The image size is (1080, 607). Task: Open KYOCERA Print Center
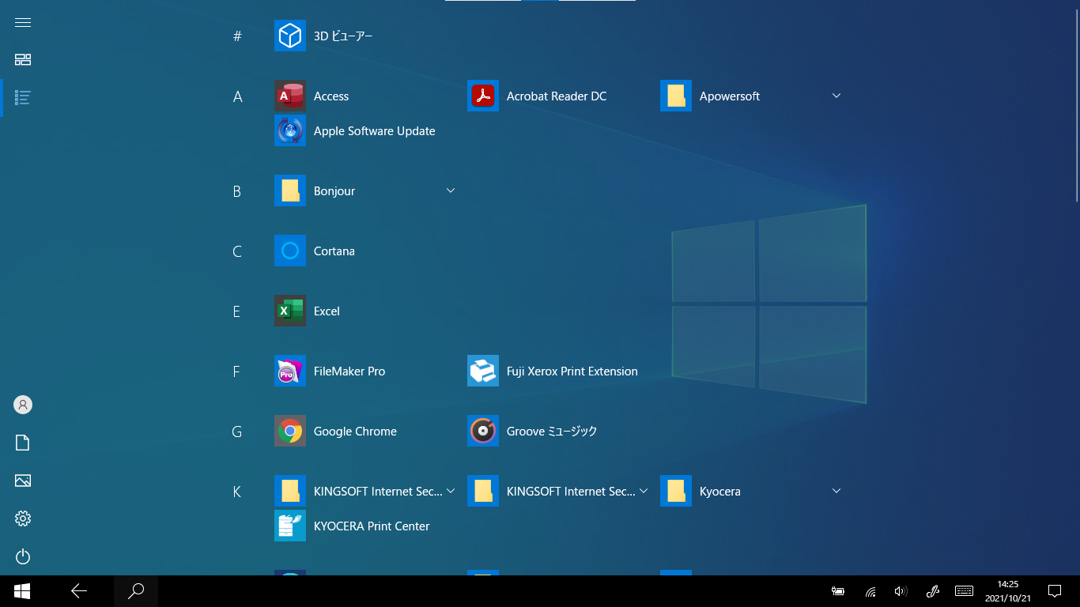coord(290,526)
